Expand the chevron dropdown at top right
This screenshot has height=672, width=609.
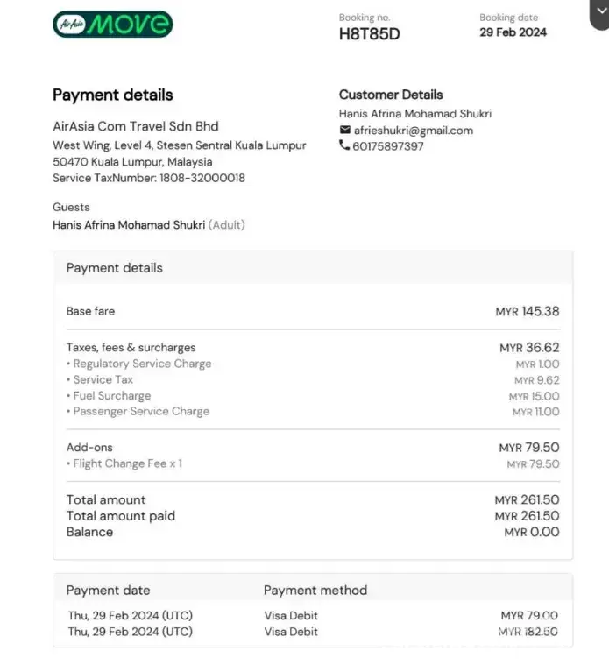point(599,10)
